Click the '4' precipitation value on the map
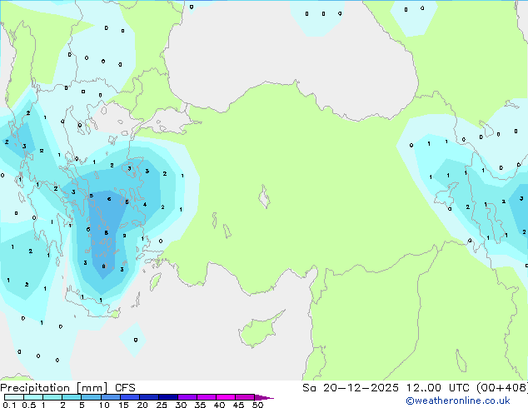 click(x=145, y=204)
